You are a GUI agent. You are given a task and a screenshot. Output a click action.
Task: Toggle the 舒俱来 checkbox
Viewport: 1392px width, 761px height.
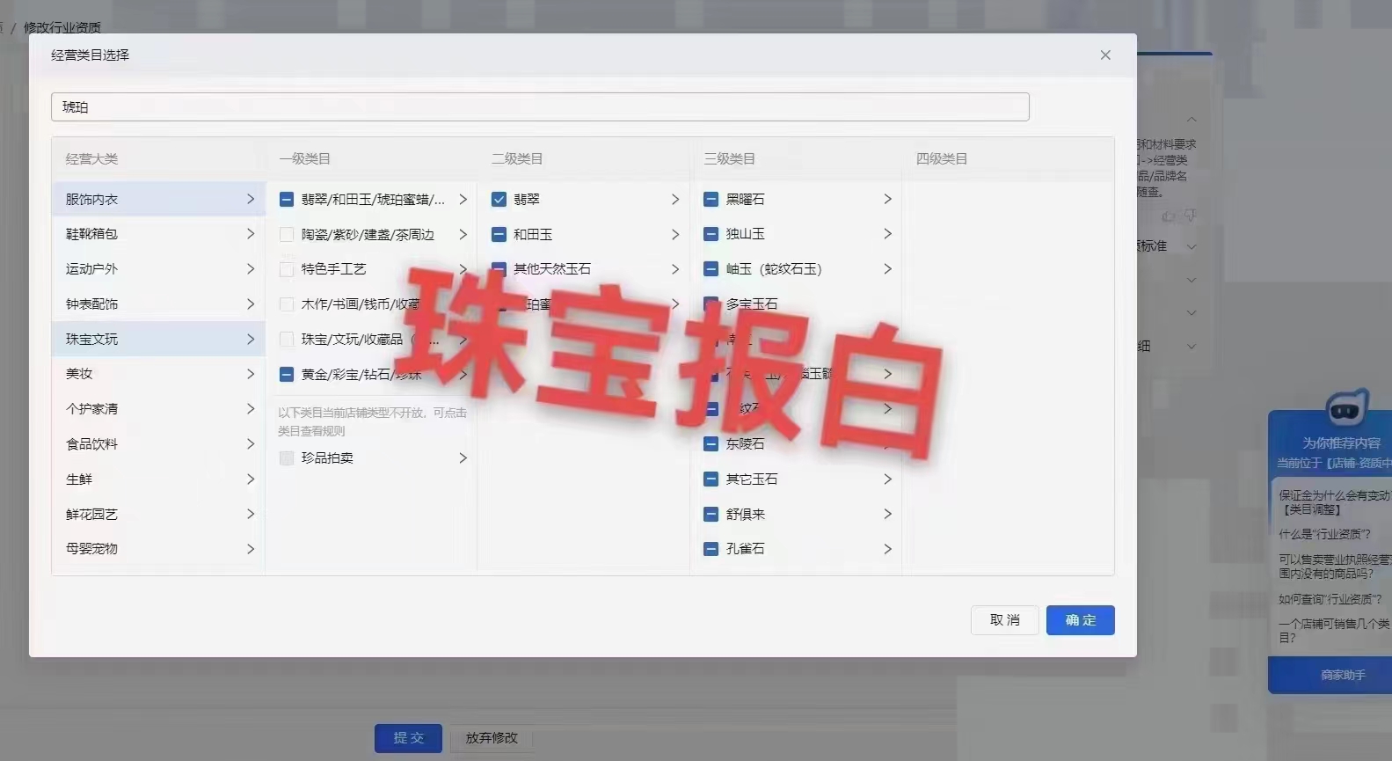click(711, 514)
